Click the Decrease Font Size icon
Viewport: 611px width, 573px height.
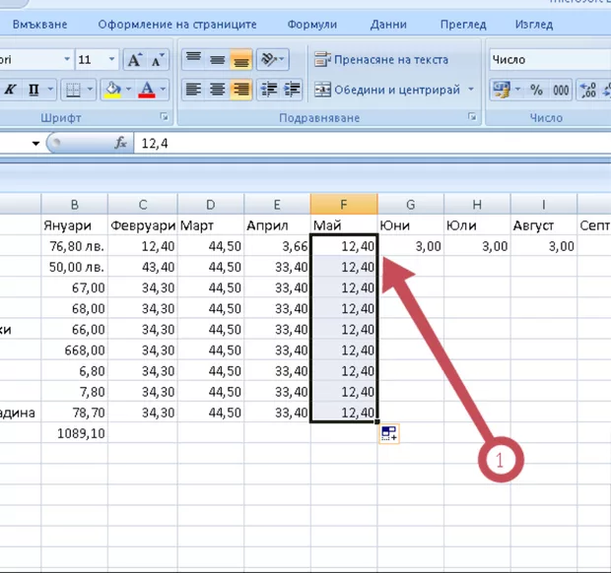158,60
